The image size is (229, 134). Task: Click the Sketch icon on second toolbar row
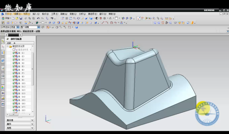(3, 23)
